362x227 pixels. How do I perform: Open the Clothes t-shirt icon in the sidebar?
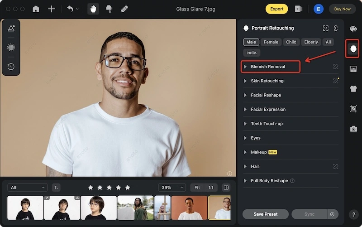click(x=353, y=88)
